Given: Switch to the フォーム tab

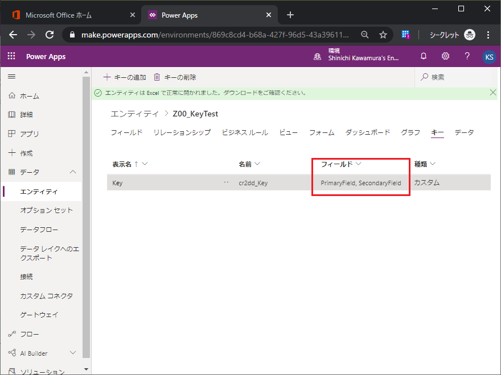Looking at the screenshot, I should click(322, 132).
